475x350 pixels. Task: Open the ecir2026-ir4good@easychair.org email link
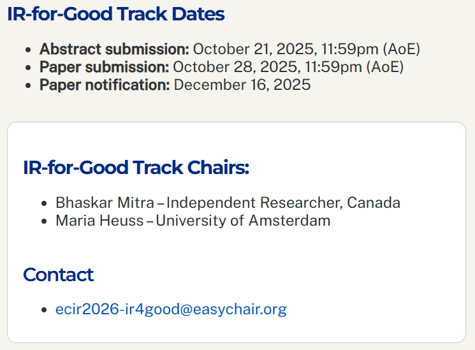click(x=171, y=310)
